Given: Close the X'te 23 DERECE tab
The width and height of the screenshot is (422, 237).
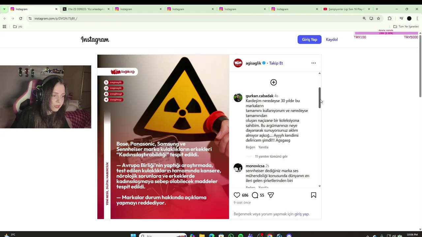Looking at the screenshot, I should point(108,9).
